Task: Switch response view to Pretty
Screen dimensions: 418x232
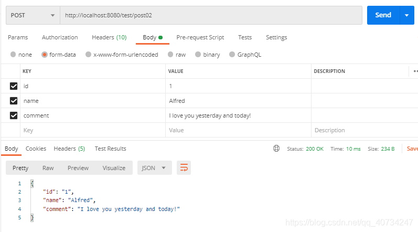Action: coord(20,168)
